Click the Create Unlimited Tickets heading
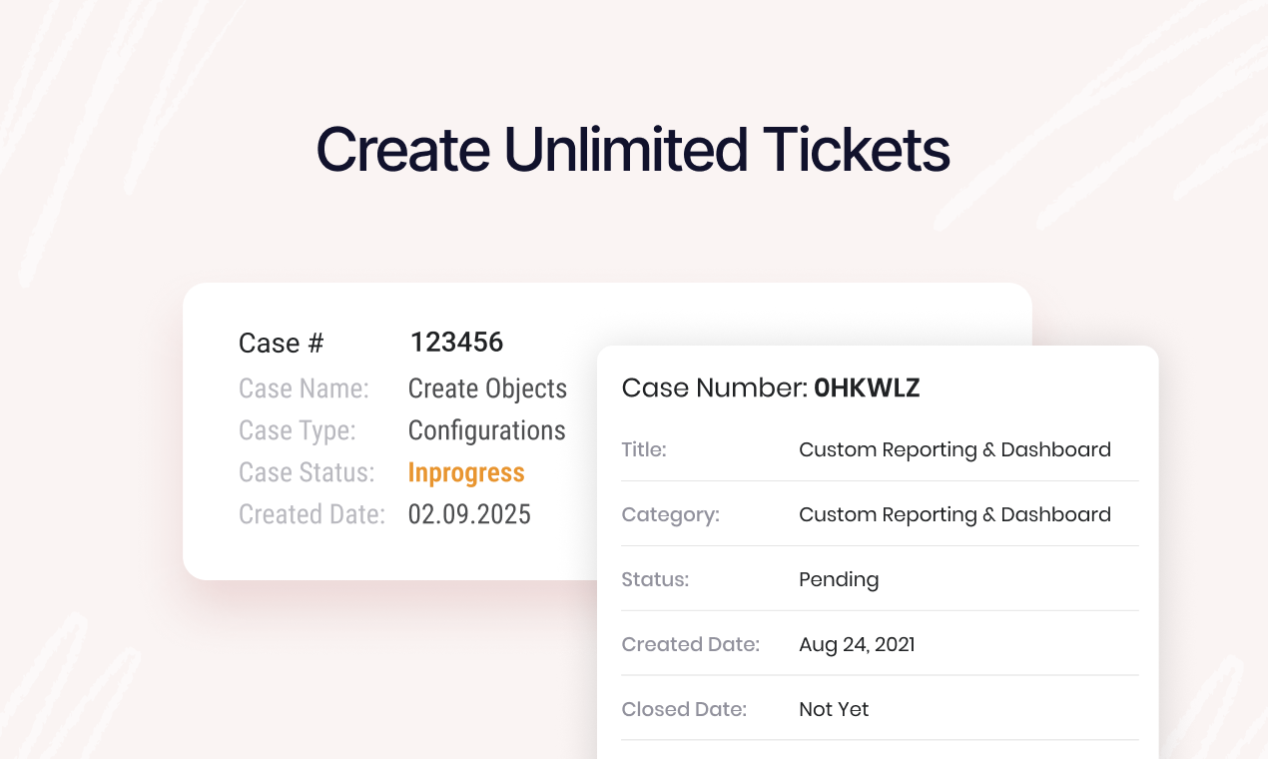Screen dimensions: 1268x759 pos(633,149)
